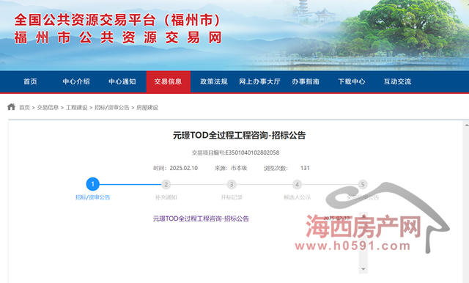The image size is (469, 283).
Task: Open the 下载中心 menu item
Action: (352, 81)
